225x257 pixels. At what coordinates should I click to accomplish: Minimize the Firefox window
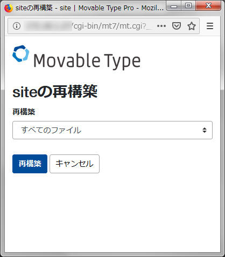point(174,6)
